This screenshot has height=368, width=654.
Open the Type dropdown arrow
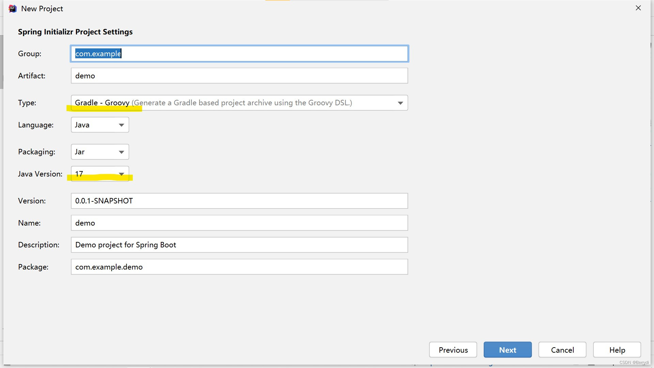400,103
